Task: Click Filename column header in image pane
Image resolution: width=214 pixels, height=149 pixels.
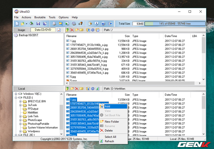Action: (x=88, y=36)
